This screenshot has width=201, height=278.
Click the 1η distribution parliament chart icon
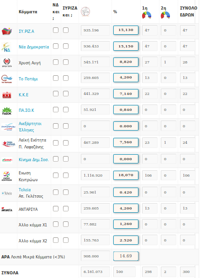[147, 15]
